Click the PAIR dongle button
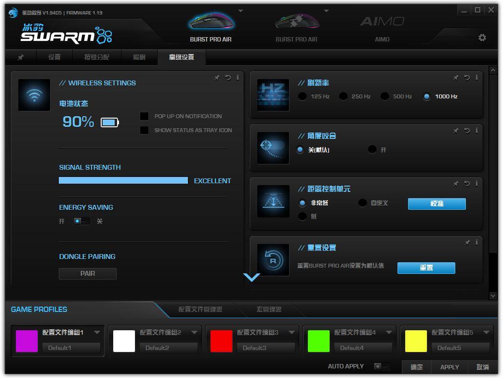The width and height of the screenshot is (503, 378). 88,274
